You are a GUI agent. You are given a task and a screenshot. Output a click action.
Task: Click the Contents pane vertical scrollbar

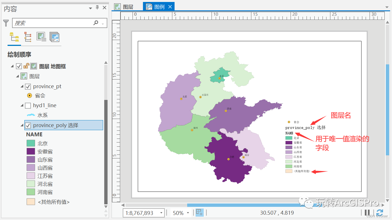106,153
